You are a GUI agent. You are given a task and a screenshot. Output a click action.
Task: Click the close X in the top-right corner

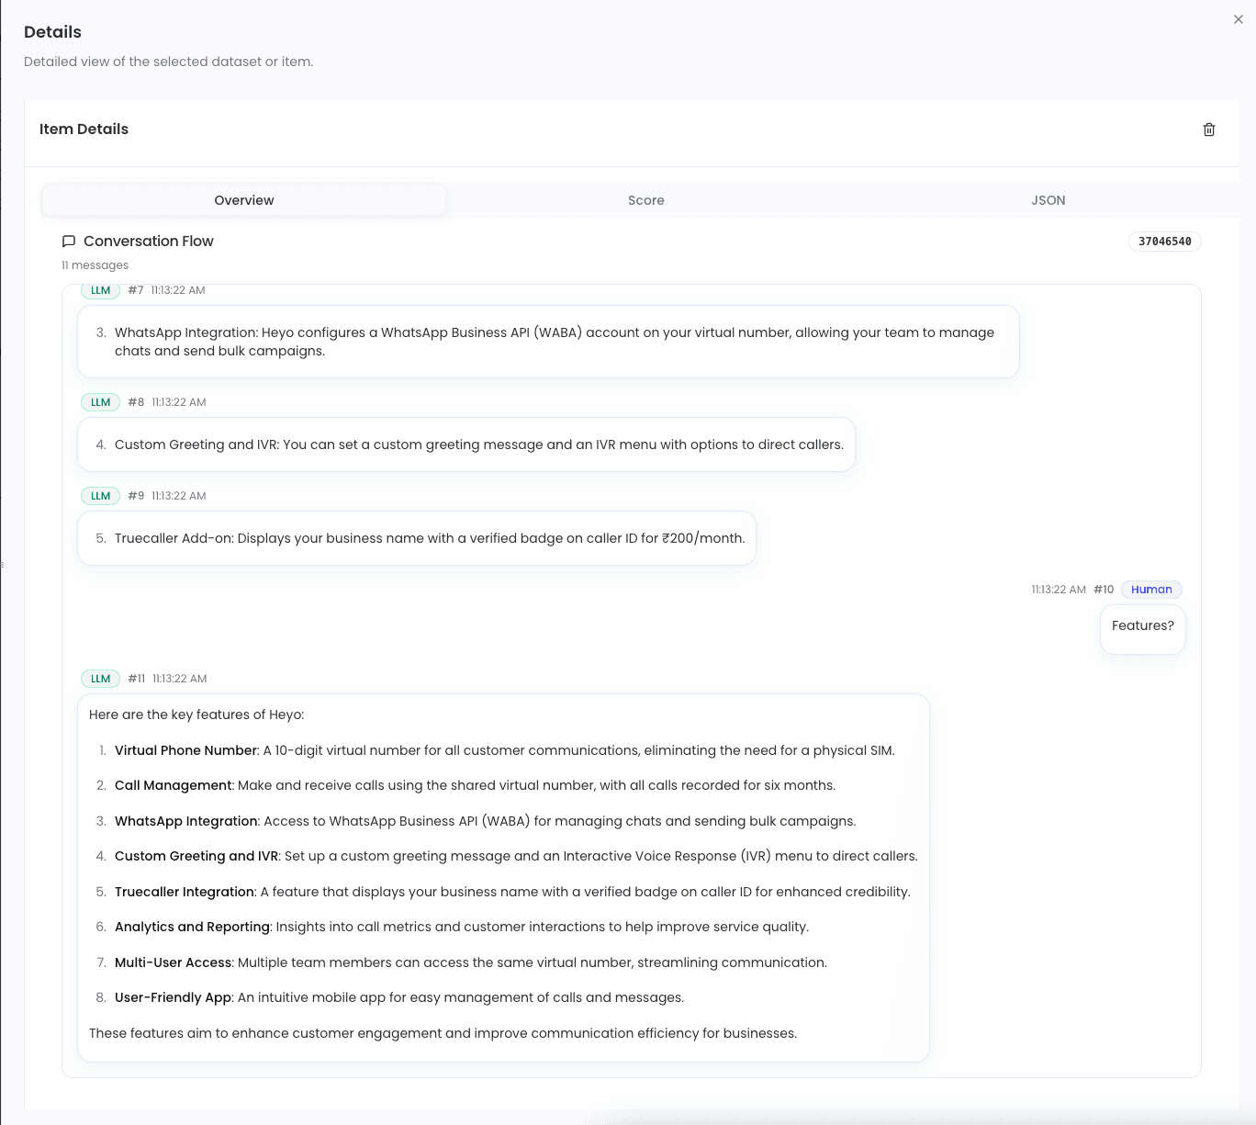coord(1238,18)
